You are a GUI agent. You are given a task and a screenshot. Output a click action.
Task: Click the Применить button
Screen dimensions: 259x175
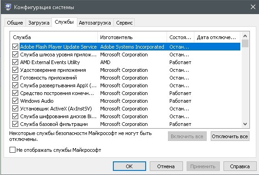(203, 166)
